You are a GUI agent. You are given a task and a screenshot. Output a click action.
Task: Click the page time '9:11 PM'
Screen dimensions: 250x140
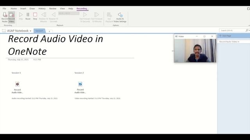37,59
